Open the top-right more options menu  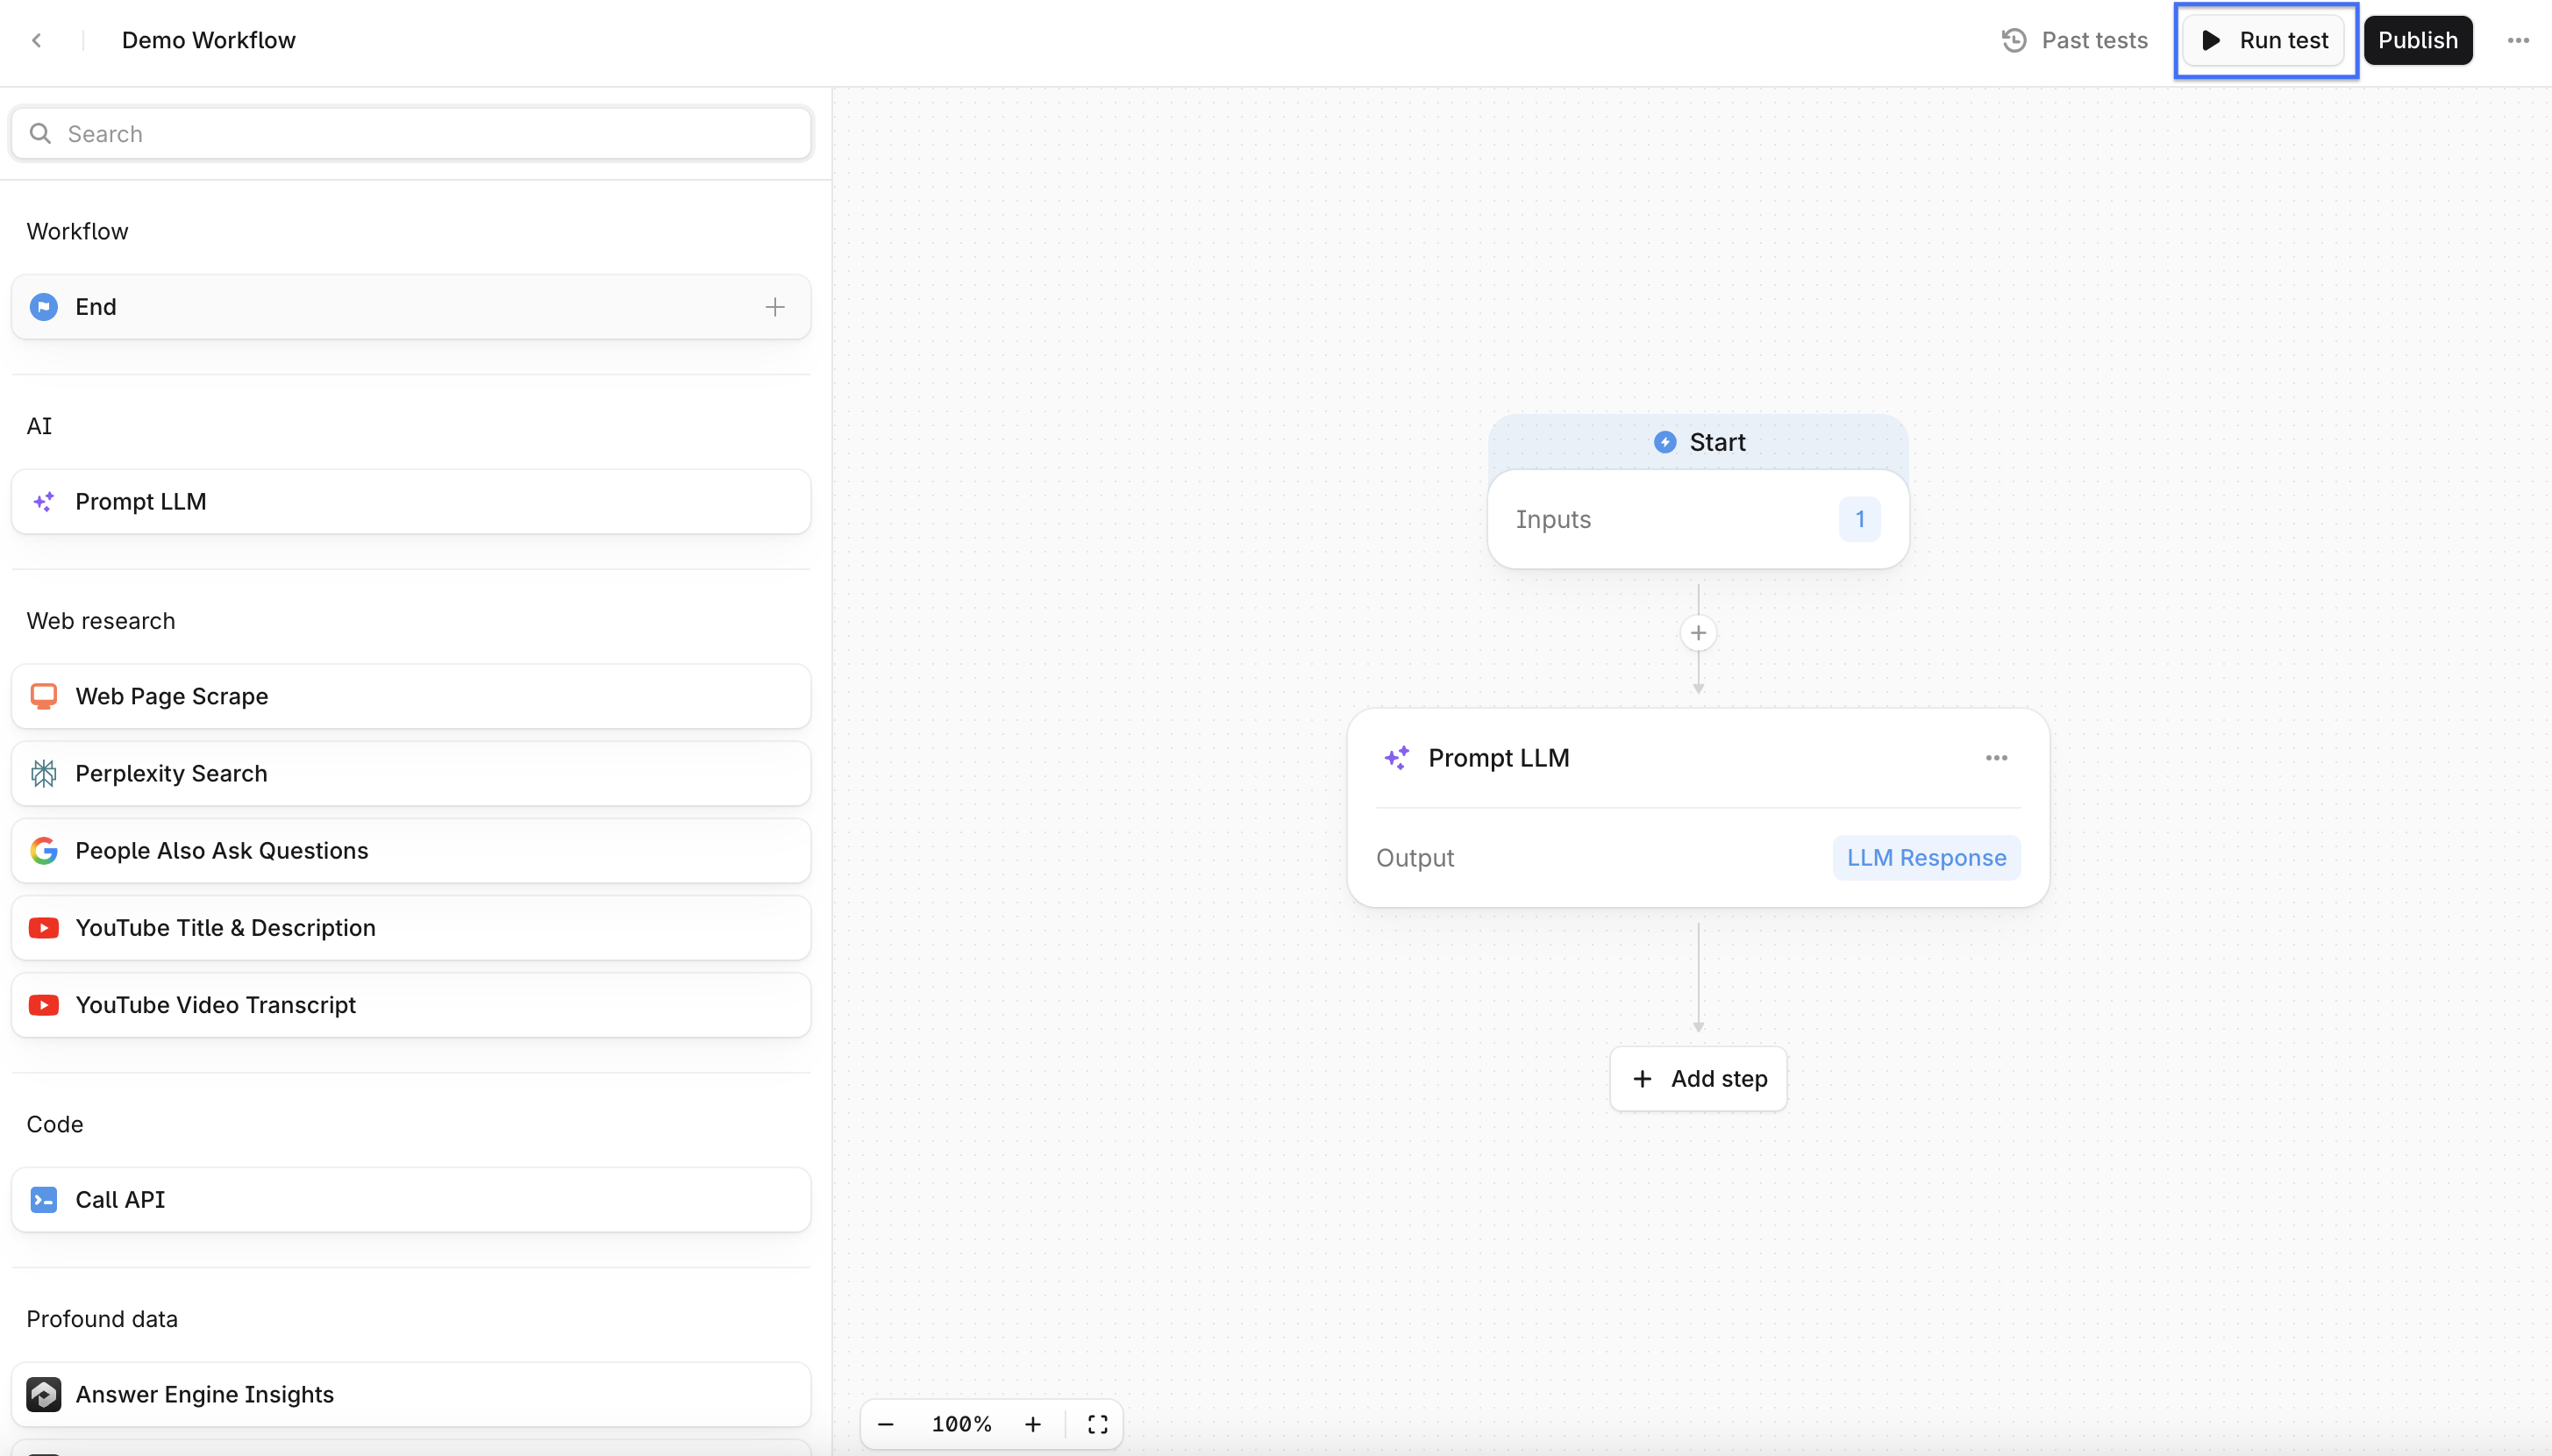(x=2517, y=40)
